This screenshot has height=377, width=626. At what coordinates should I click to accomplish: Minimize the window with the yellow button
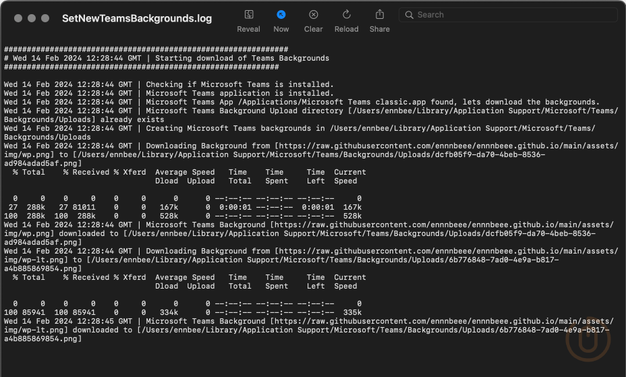point(31,19)
